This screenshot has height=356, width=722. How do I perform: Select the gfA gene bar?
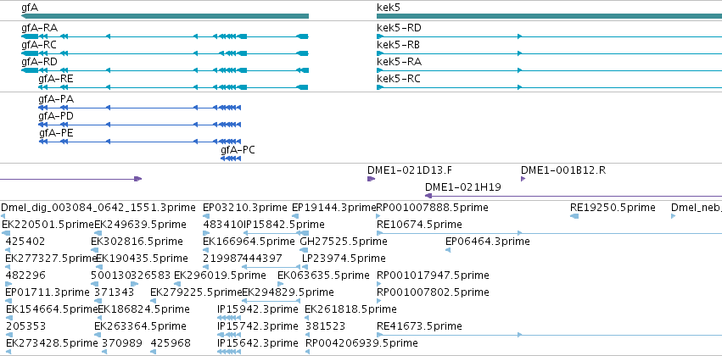coord(165,16)
